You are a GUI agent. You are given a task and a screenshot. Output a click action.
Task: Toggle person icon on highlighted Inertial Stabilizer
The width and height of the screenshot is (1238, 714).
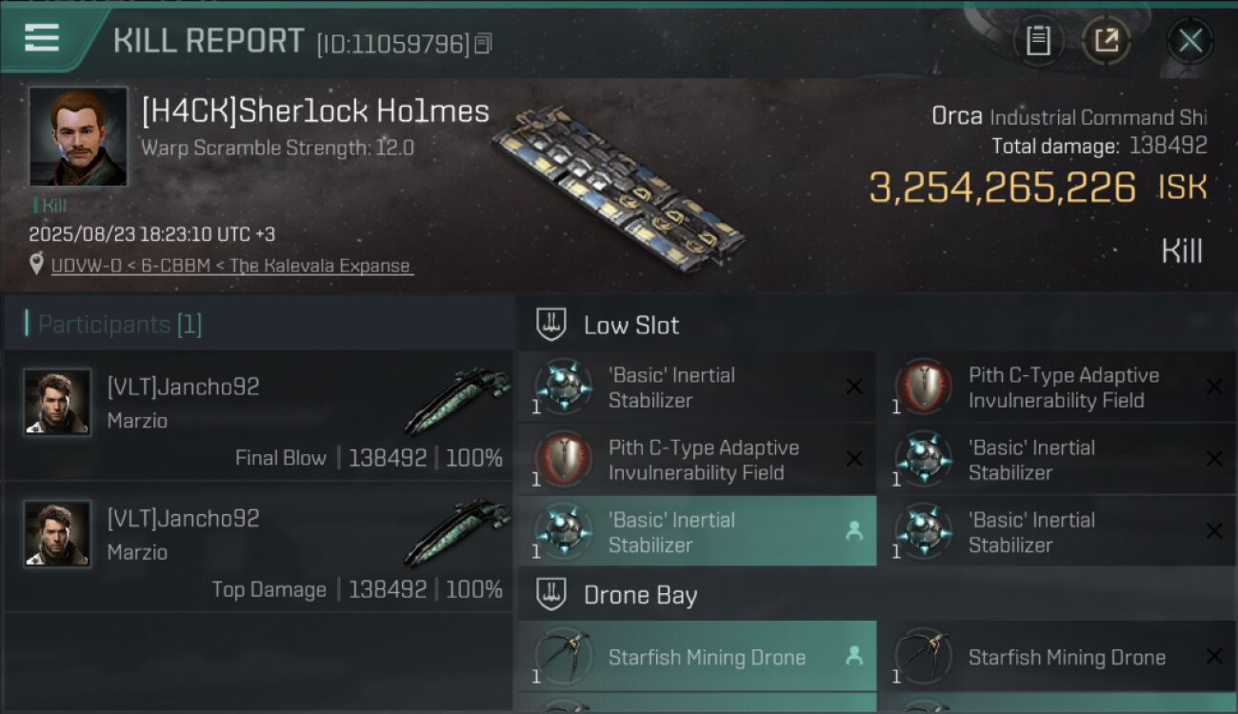click(854, 532)
